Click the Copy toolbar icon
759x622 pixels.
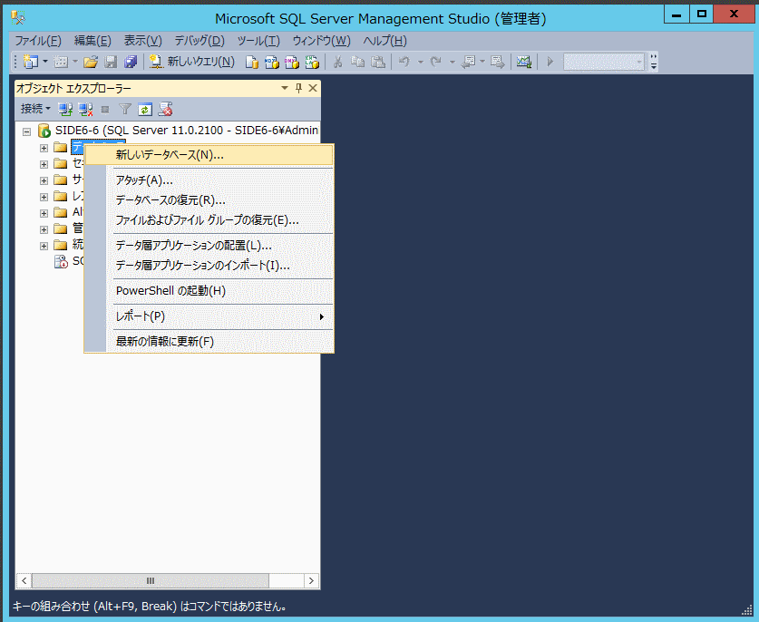click(357, 62)
